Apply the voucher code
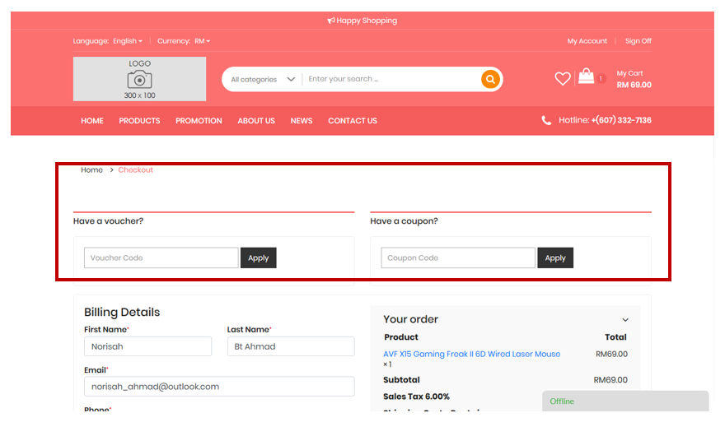Image resolution: width=725 pixels, height=427 pixels. point(259,258)
